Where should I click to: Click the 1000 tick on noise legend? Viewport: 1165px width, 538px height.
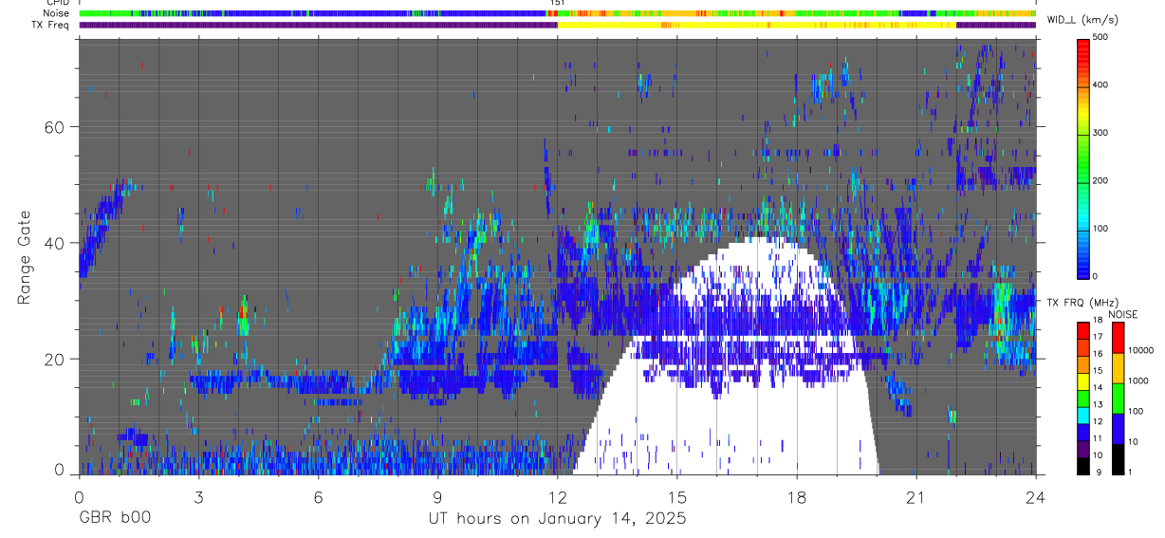[1138, 380]
